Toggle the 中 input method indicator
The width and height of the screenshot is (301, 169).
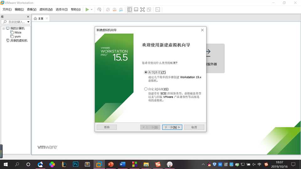[x=259, y=164]
